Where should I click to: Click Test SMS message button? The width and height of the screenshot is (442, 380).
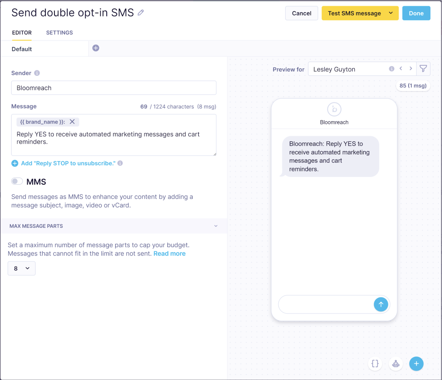(x=354, y=13)
